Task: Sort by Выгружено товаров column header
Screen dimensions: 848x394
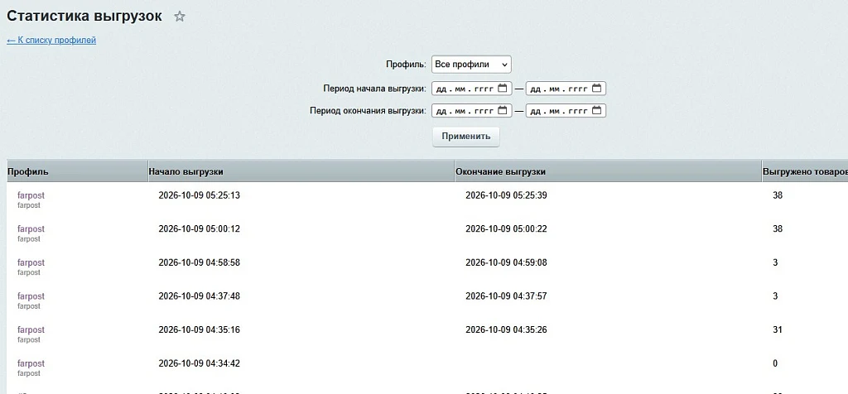Action: 805,172
